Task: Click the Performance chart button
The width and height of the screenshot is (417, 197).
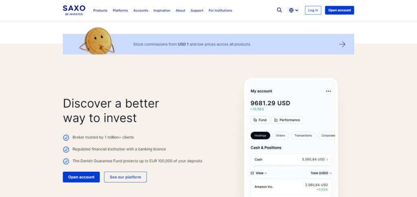Action: click(x=287, y=120)
